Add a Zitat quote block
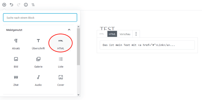The width and height of the screenshot is (202, 100). (x=16, y=80)
